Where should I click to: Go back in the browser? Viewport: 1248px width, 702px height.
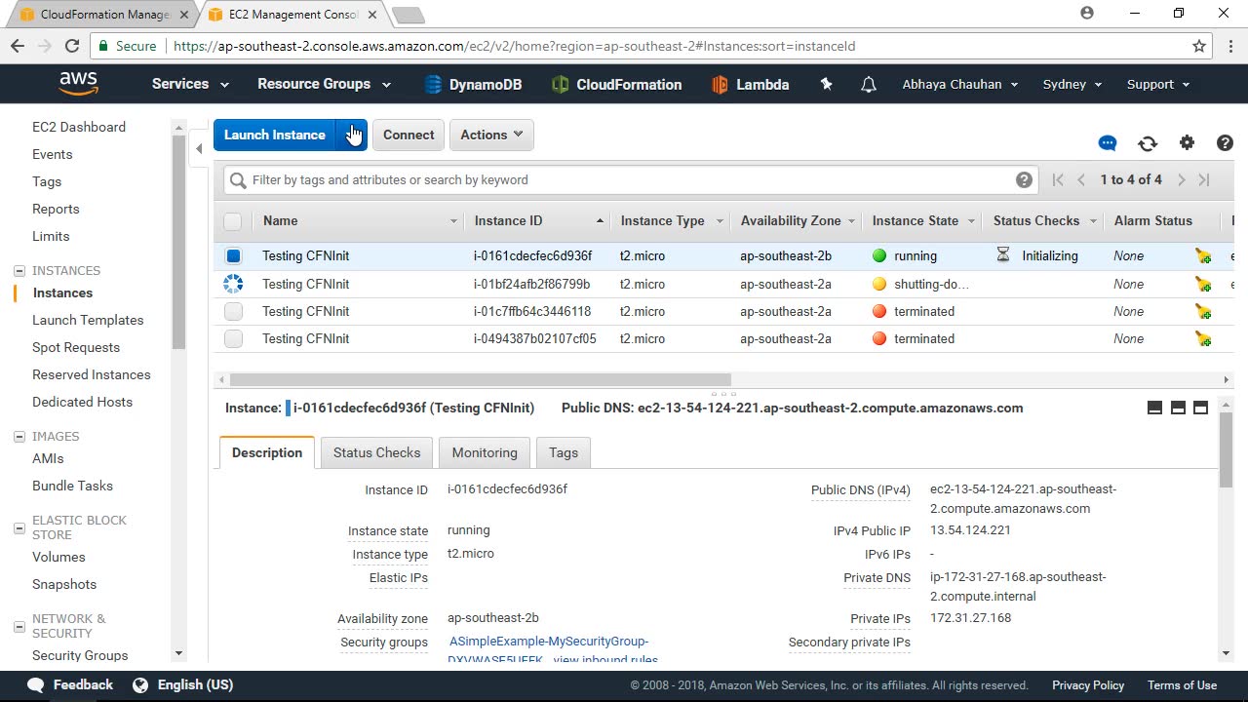[18, 46]
